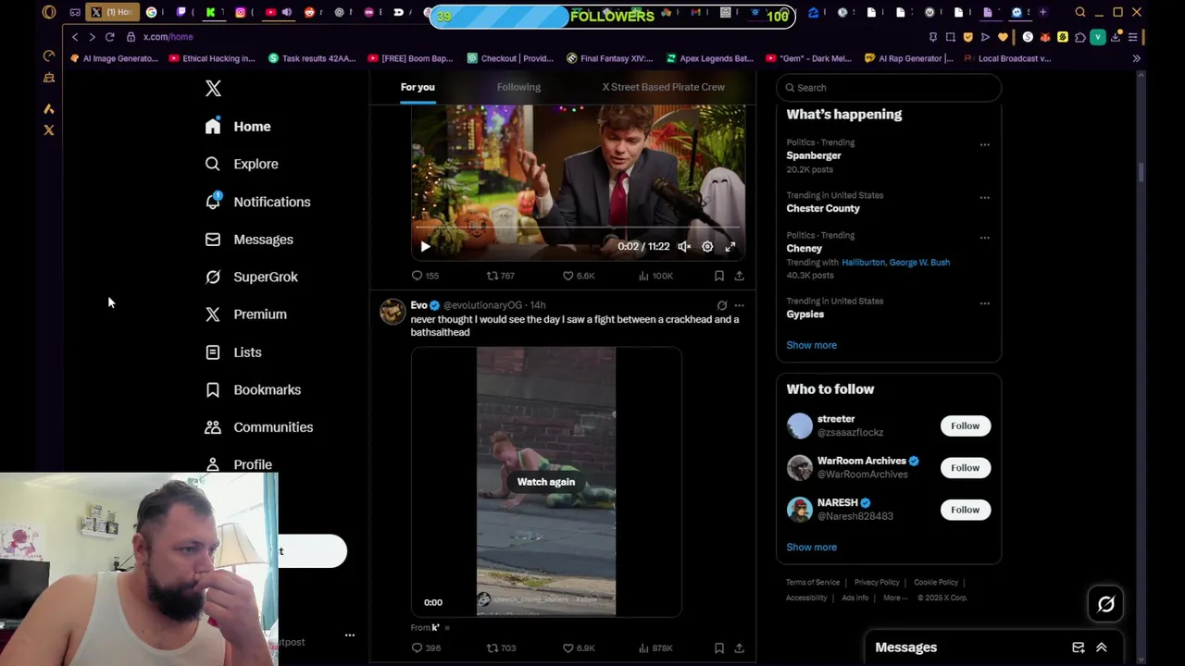Compose a new message in Messages drawer
The height and width of the screenshot is (666, 1185).
click(x=1079, y=647)
